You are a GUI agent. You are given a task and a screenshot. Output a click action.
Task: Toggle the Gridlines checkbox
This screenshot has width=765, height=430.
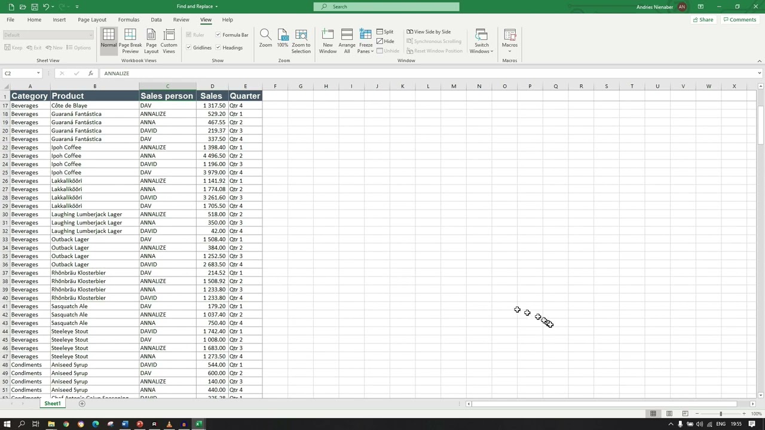(x=200, y=48)
